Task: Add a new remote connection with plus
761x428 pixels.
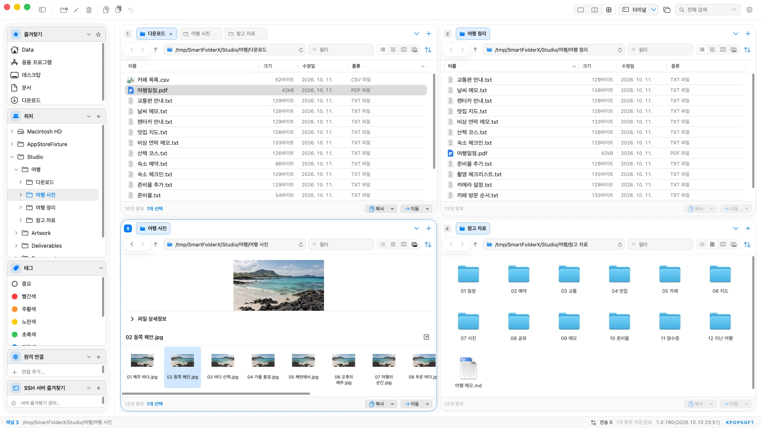Action: [x=99, y=357]
